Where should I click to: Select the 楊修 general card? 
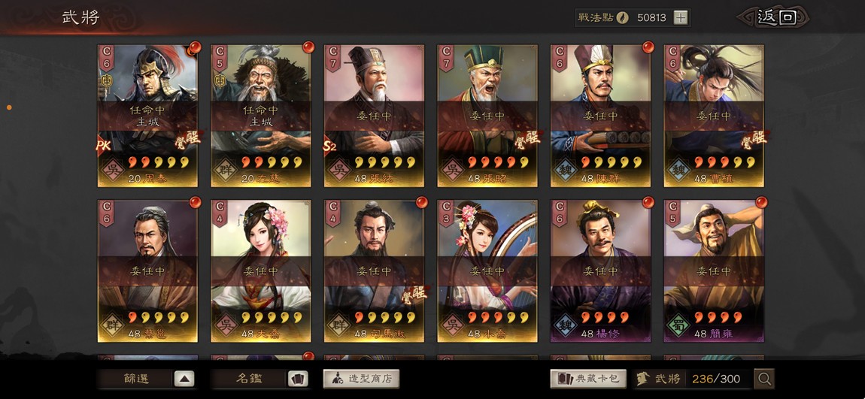point(601,271)
